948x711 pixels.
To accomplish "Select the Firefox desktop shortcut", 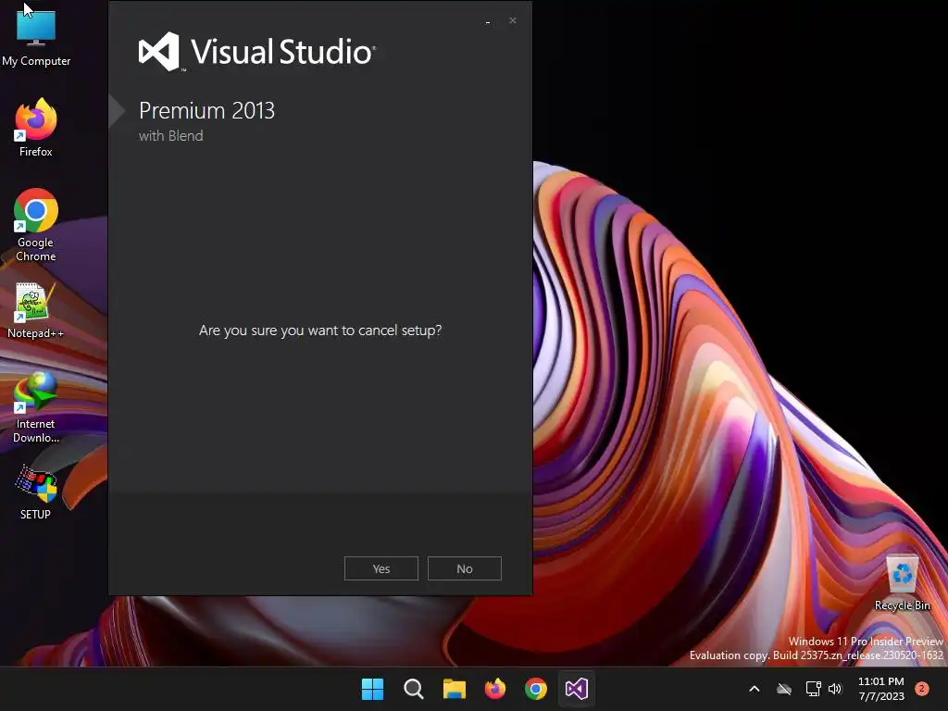I will point(36,128).
